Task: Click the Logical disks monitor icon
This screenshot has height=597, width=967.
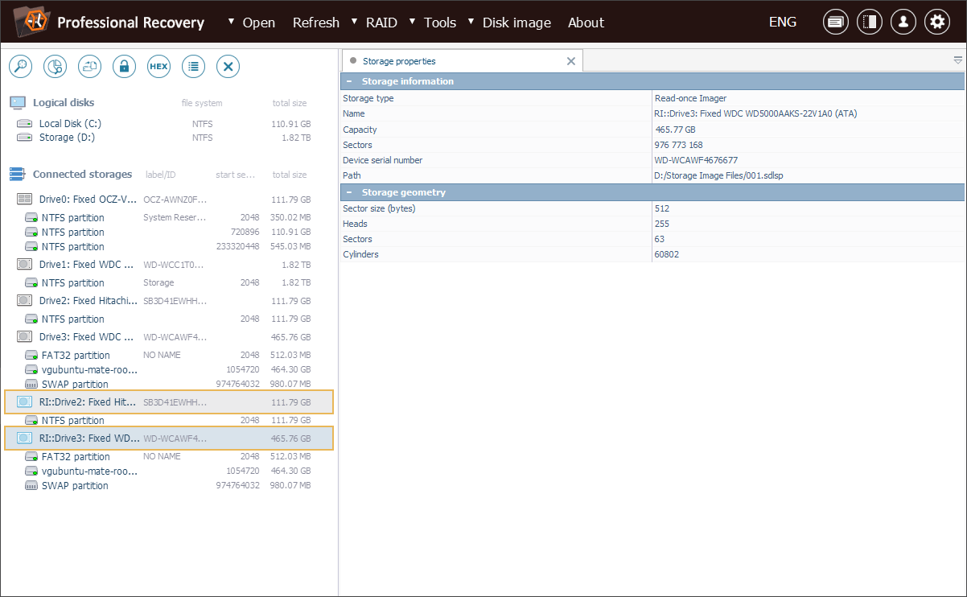Action: coord(18,103)
